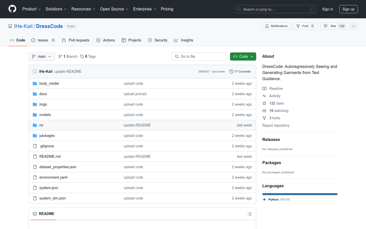Click the notifications bell icon
Screen dimensions: 366x229
(267, 26)
